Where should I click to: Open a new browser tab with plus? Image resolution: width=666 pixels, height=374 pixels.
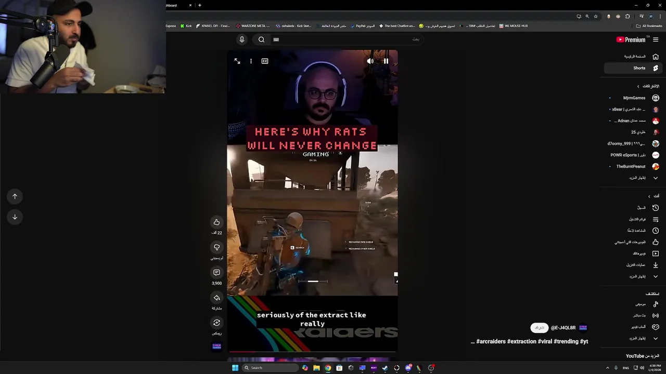click(199, 5)
